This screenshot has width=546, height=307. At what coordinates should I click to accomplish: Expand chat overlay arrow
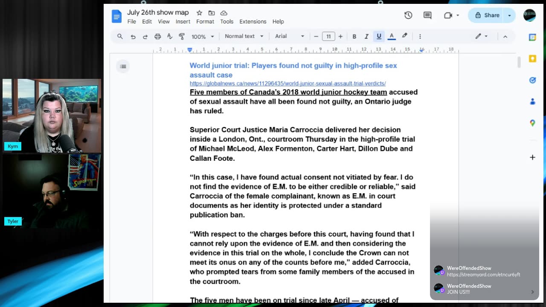pos(532,292)
